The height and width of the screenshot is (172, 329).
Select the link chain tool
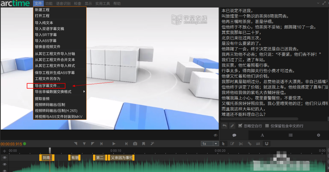(x=249, y=144)
